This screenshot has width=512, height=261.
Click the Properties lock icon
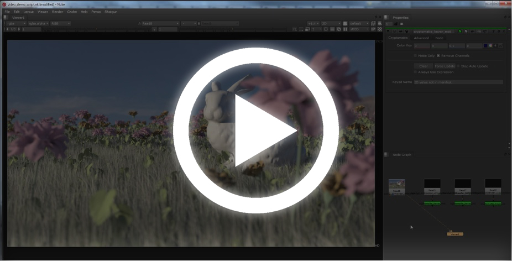pyautogui.click(x=396, y=24)
